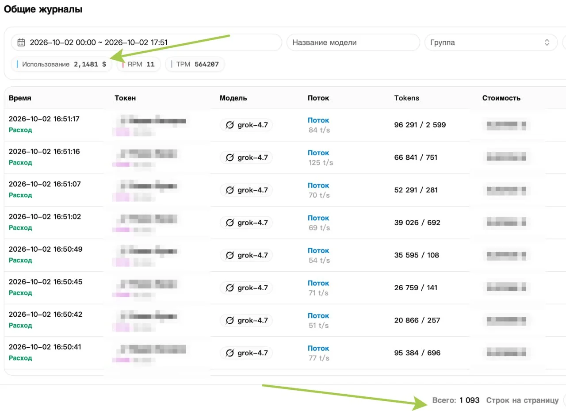
Task: Open the date range 2026-10-02 picker
Action: click(146, 42)
